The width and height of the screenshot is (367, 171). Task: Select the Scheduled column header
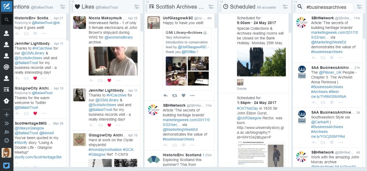click(242, 7)
